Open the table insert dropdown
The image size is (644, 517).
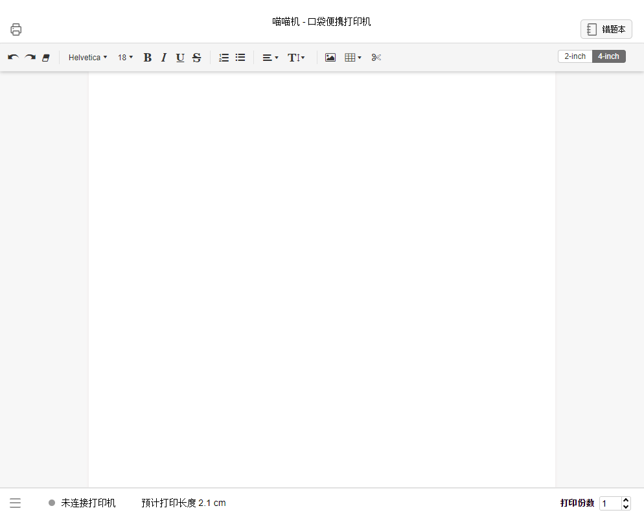pos(353,58)
